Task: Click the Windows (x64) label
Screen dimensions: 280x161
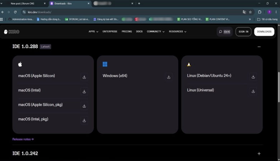Action: (115, 76)
